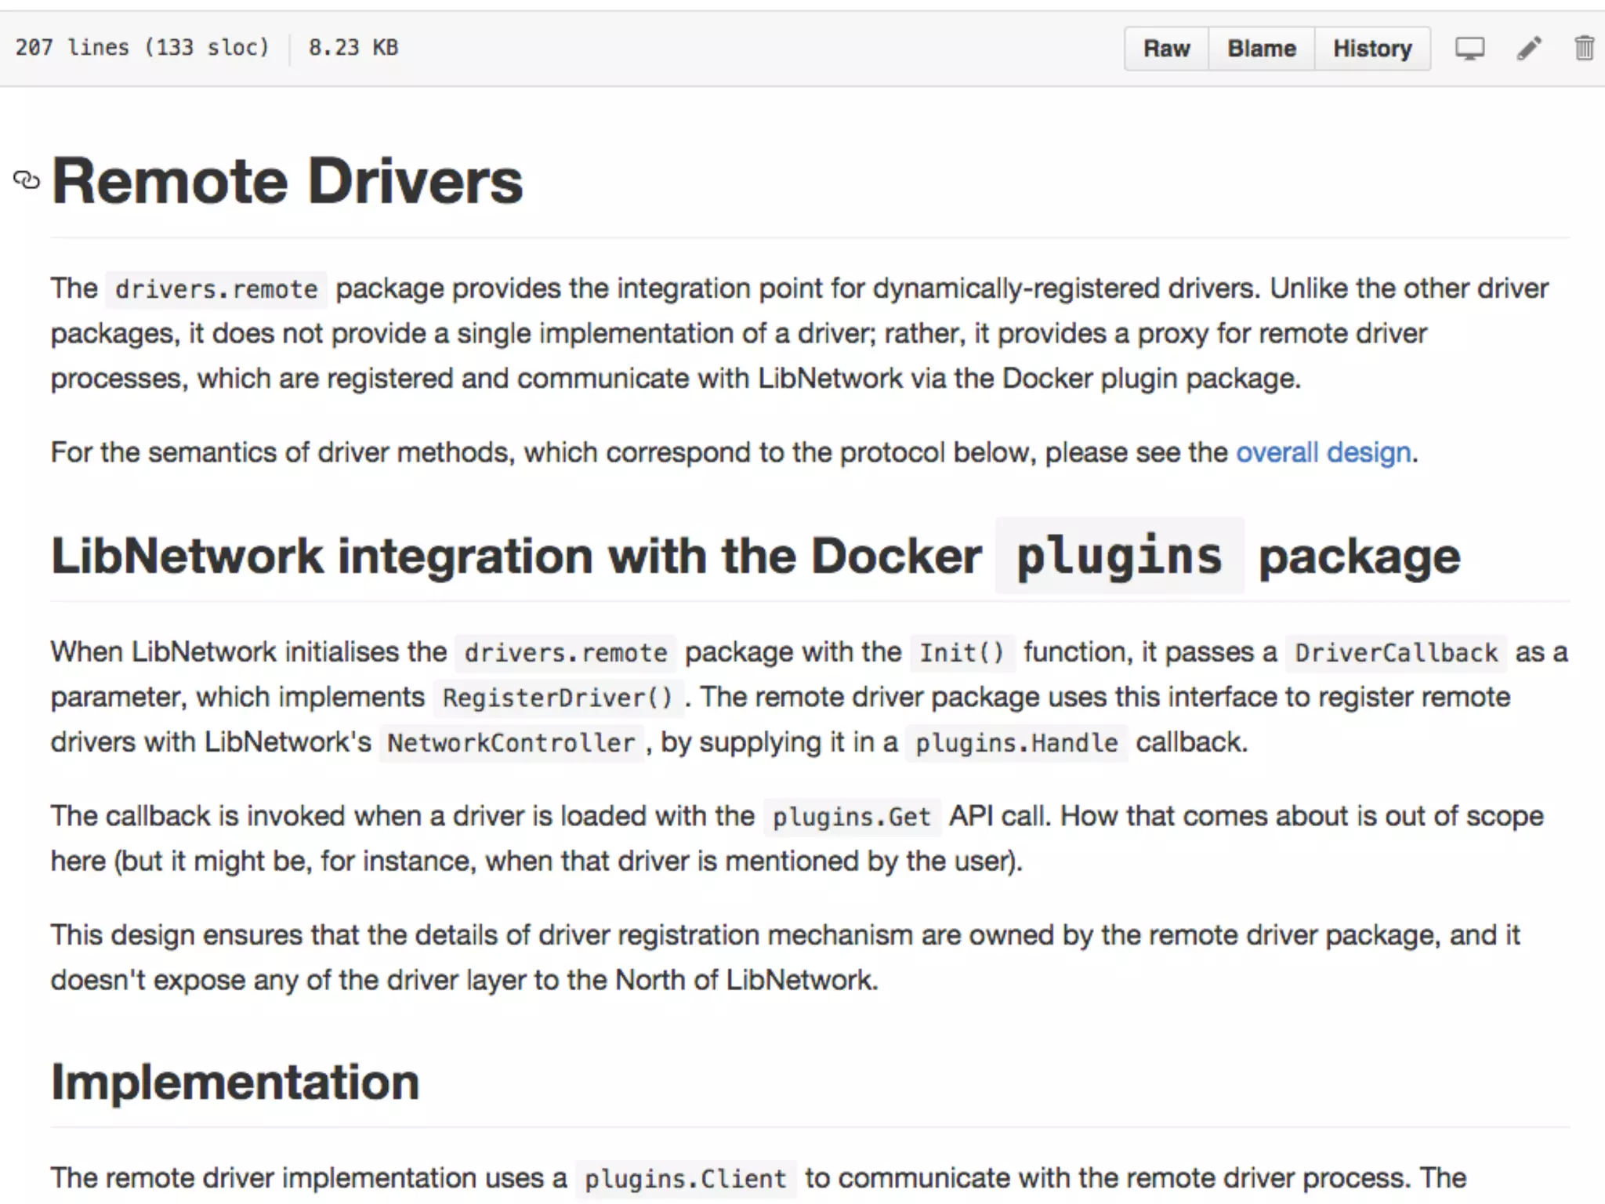Delete this file with trash icon
The image size is (1605, 1204).
(1584, 49)
